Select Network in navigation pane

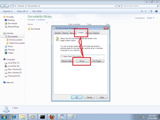[x=10, y=82]
